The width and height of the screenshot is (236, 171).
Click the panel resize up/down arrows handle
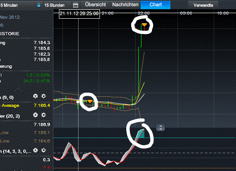point(161,127)
